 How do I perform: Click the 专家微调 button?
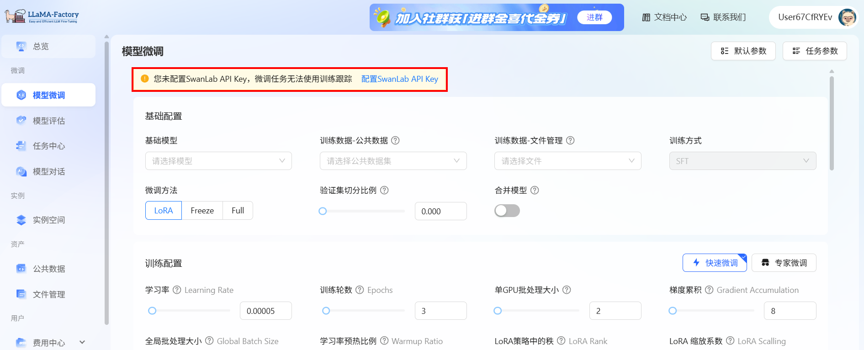coord(784,263)
